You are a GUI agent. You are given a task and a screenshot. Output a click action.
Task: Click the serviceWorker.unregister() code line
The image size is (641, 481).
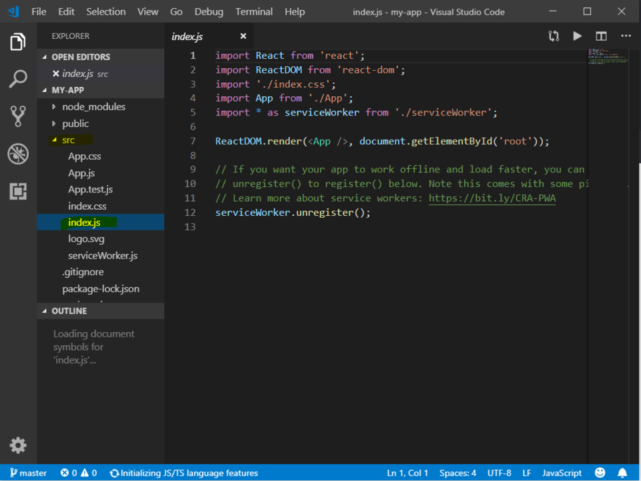[292, 212]
